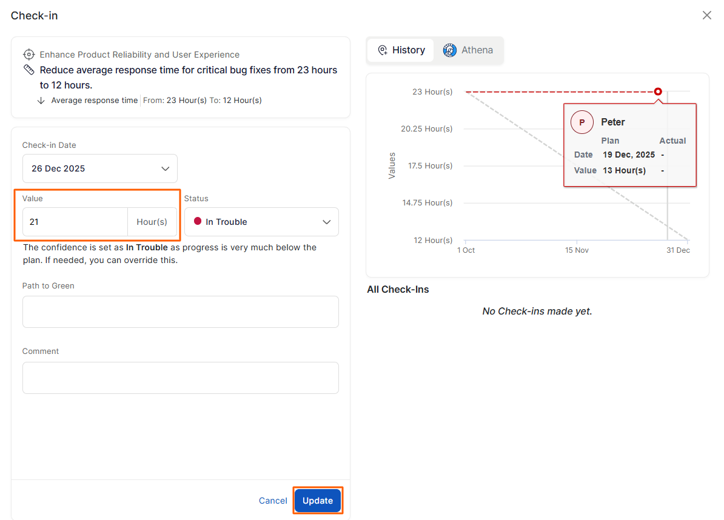This screenshot has height=520, width=724.
Task: Click the key result ruler icon
Action: coord(28,70)
